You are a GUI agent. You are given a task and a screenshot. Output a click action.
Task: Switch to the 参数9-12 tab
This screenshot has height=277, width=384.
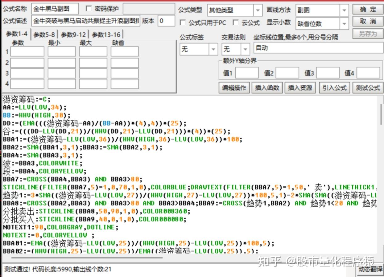[73, 35]
